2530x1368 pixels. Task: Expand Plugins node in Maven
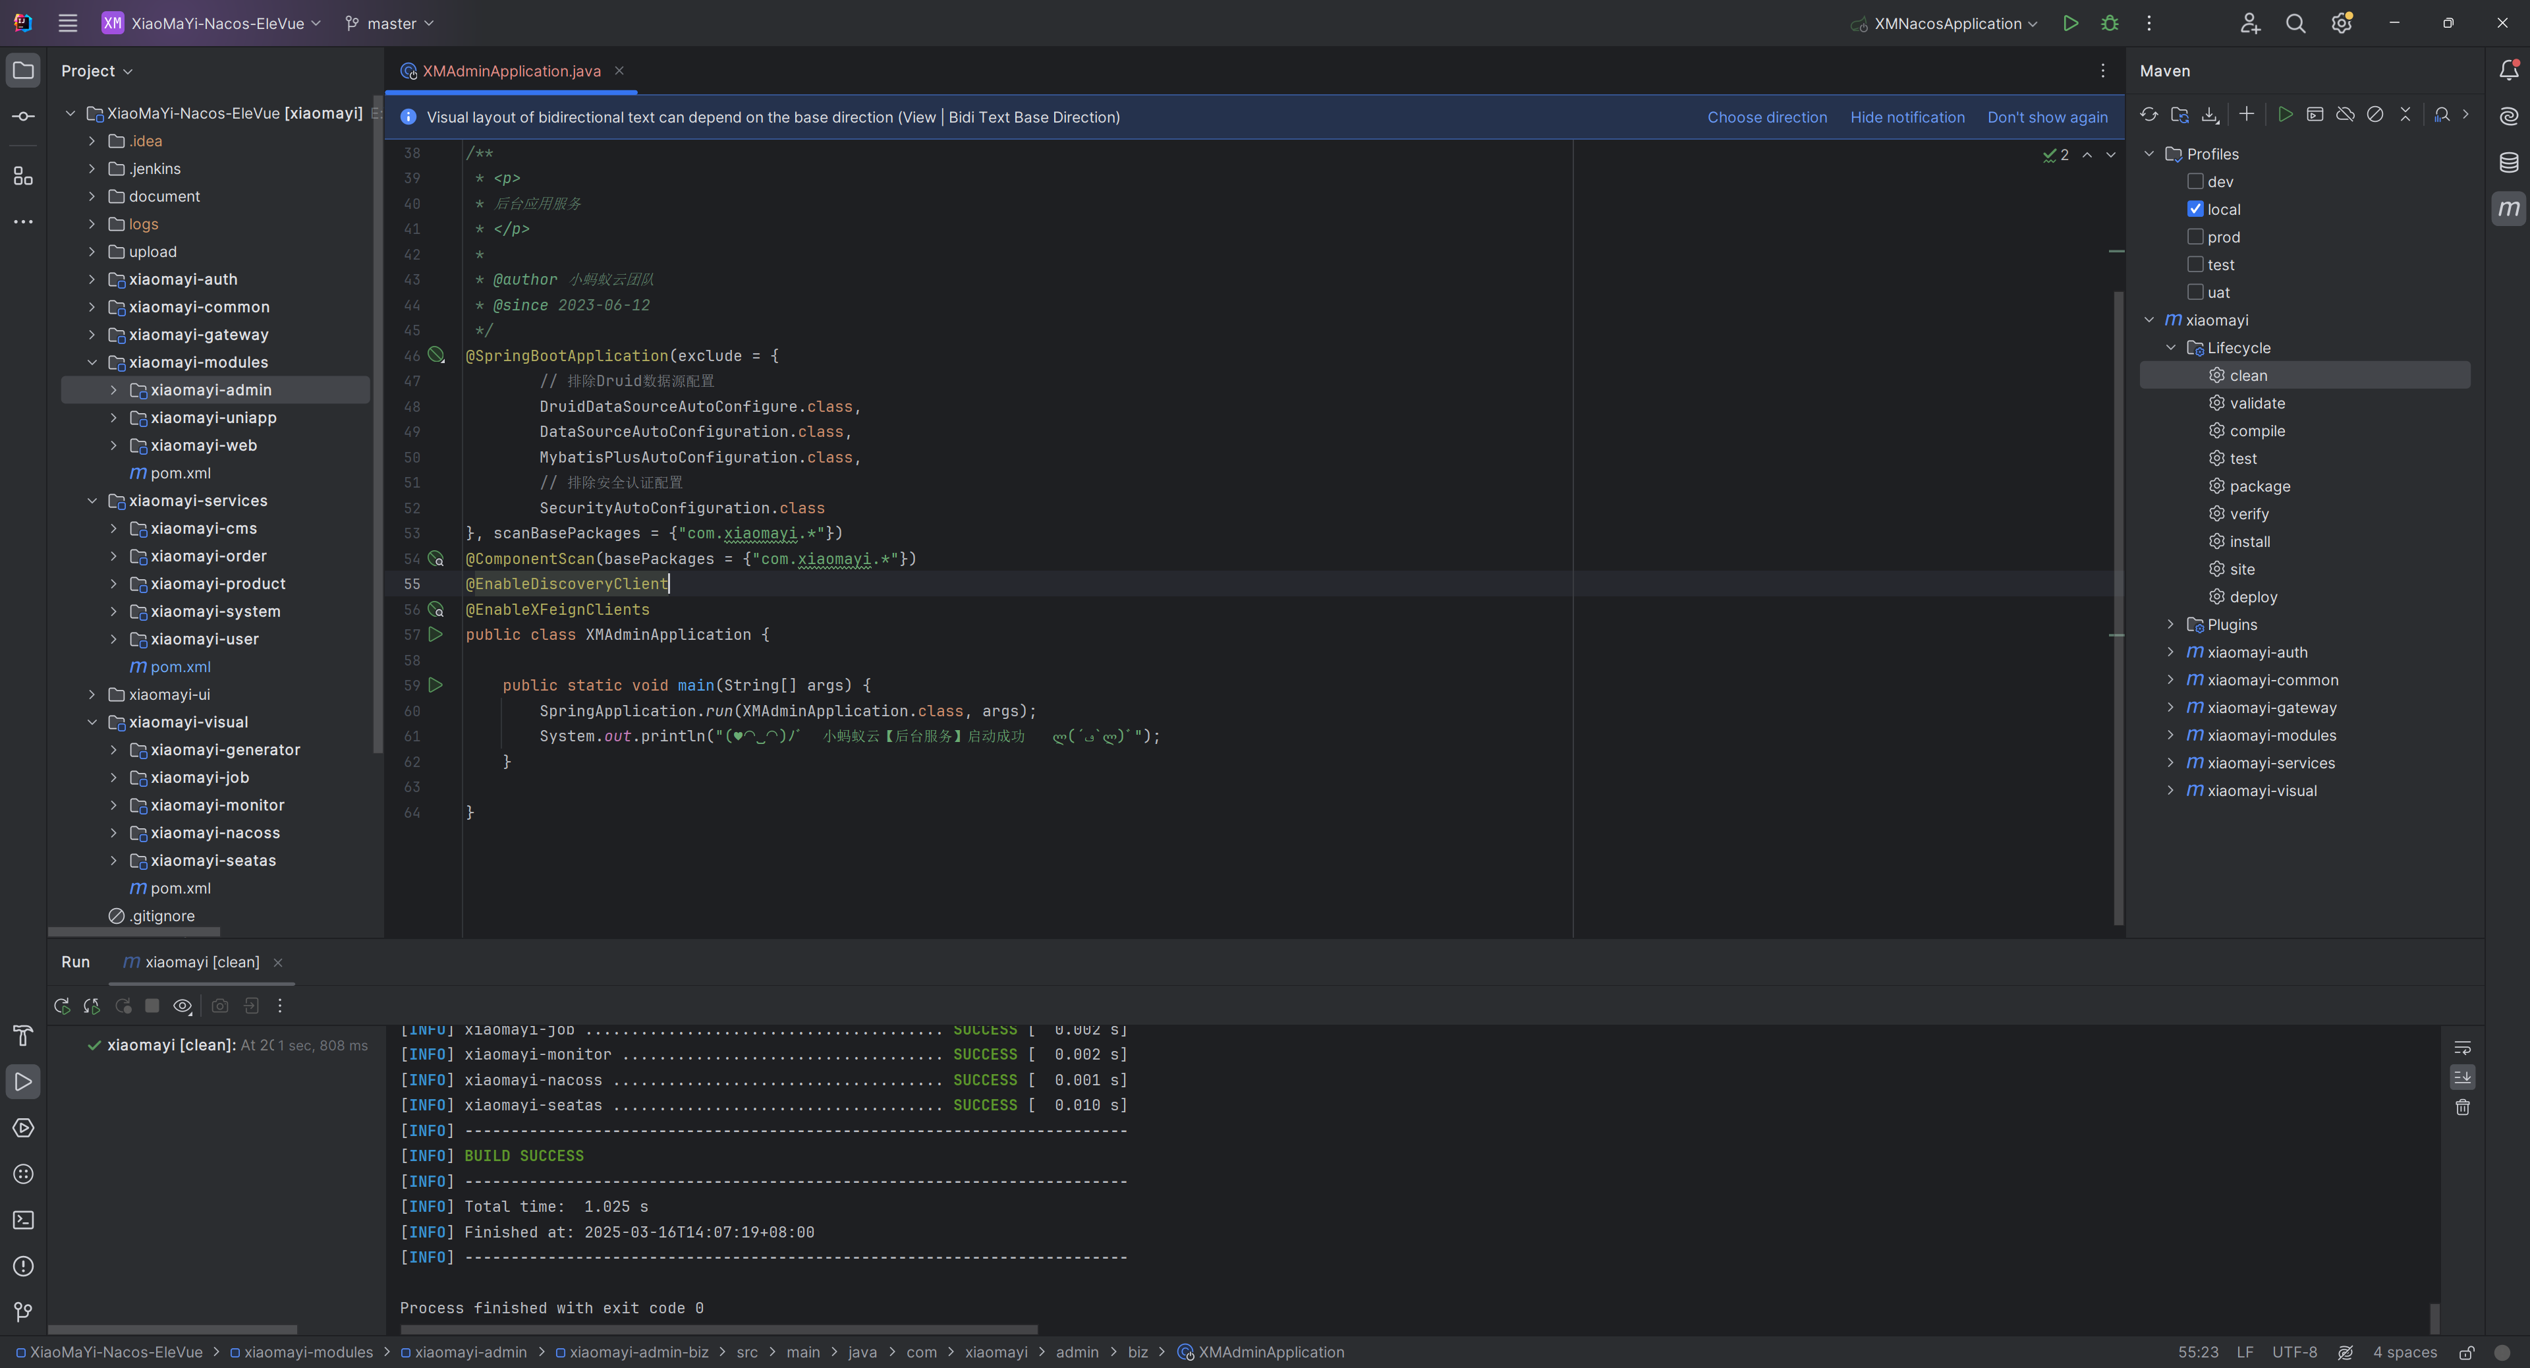(x=2170, y=625)
